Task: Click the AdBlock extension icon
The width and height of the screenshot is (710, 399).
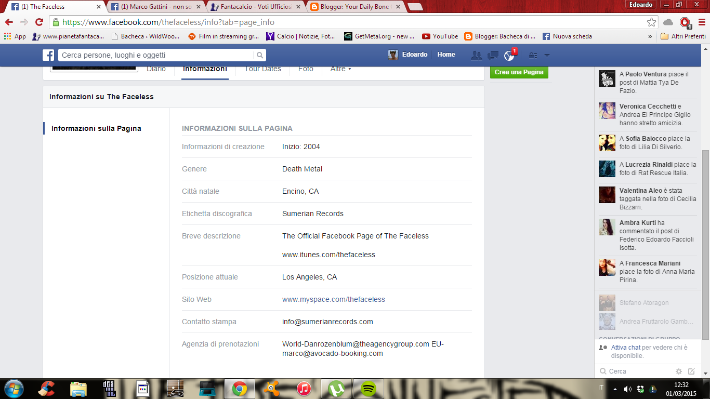Action: [686, 22]
